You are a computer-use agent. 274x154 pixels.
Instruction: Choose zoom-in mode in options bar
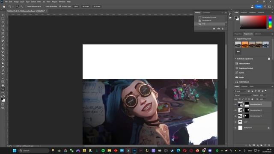[x=18, y=6]
